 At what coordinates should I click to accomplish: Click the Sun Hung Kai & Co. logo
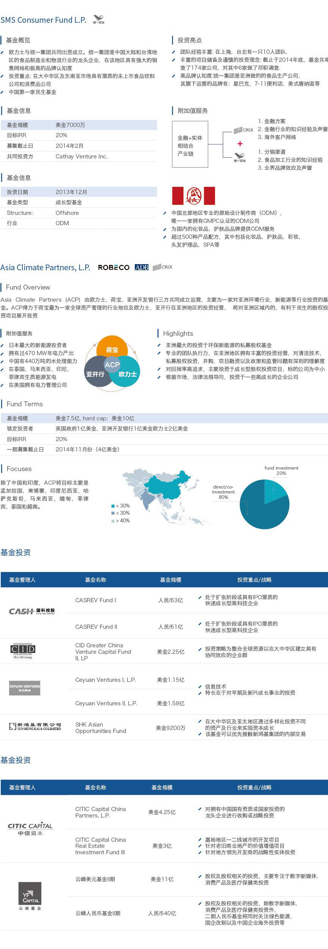coord(35,726)
